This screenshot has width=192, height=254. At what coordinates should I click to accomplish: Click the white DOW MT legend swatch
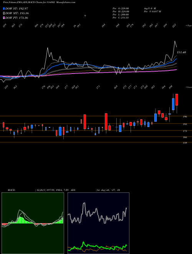coord(4,13)
